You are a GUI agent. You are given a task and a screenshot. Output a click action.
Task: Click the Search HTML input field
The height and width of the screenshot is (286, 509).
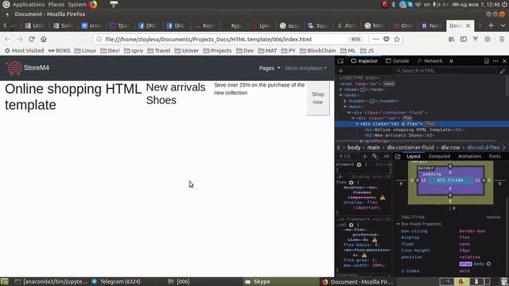click(x=445, y=71)
